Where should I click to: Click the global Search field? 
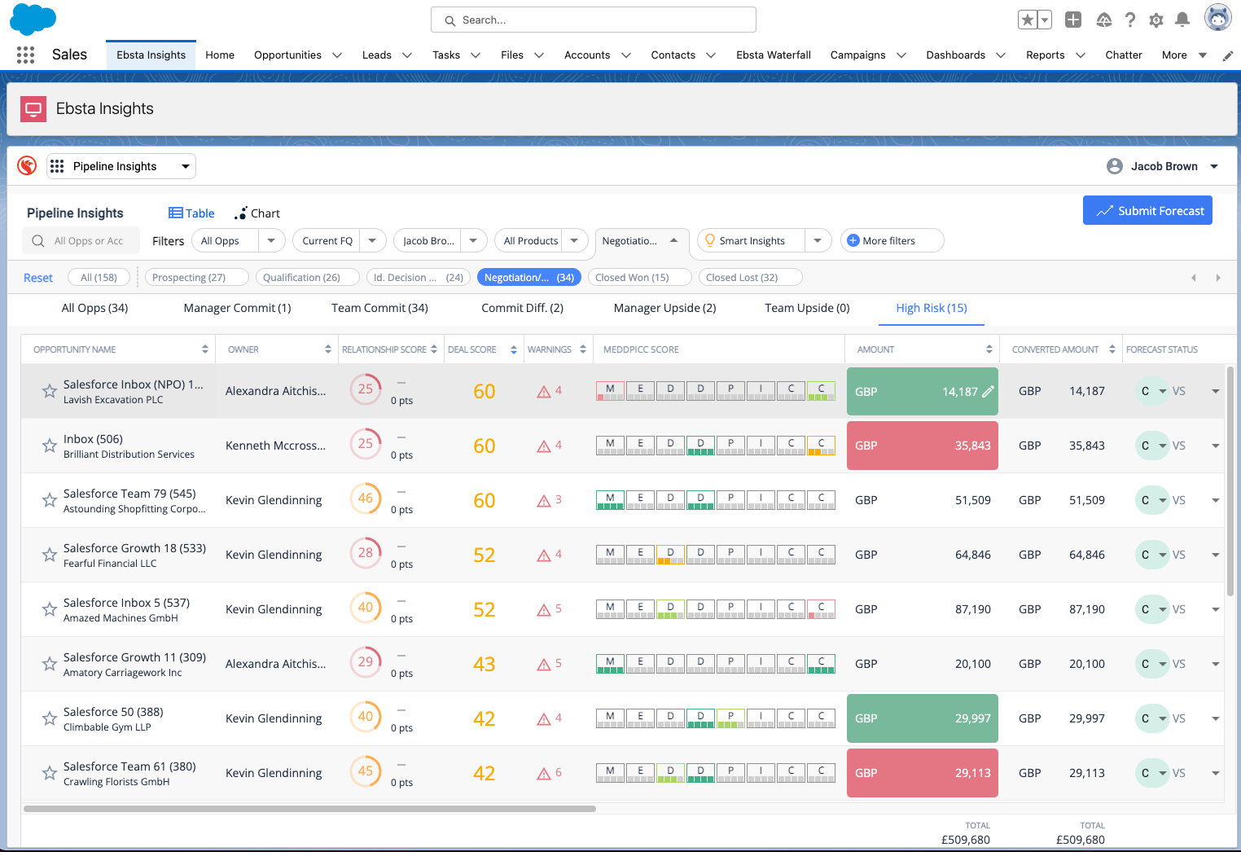point(594,20)
